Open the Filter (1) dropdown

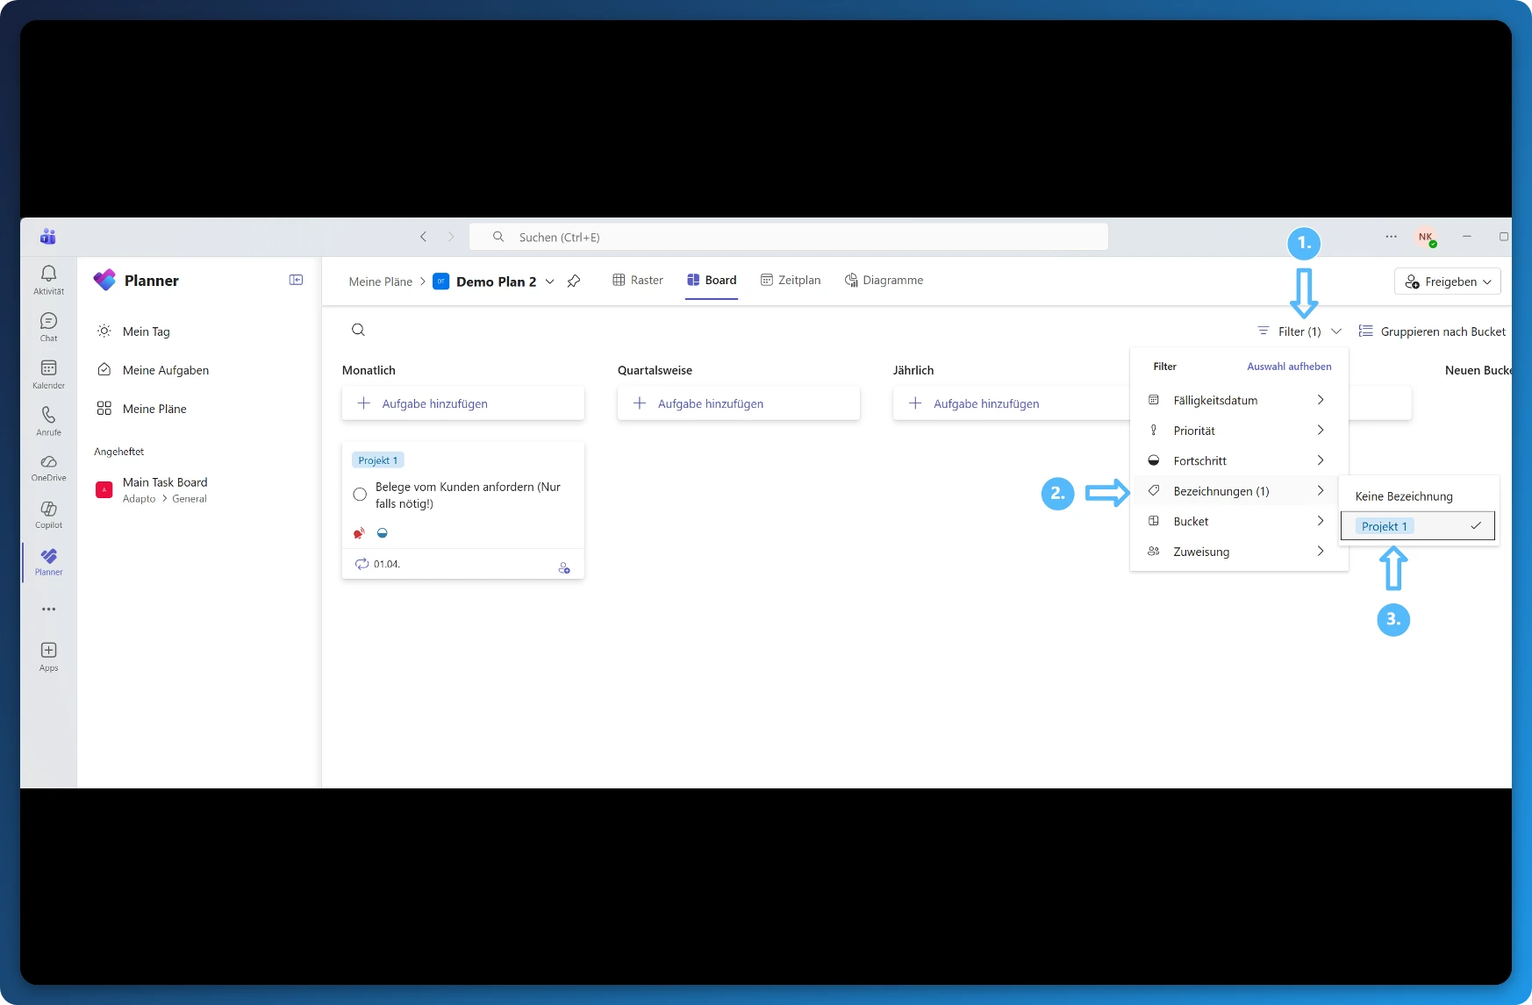(x=1299, y=331)
